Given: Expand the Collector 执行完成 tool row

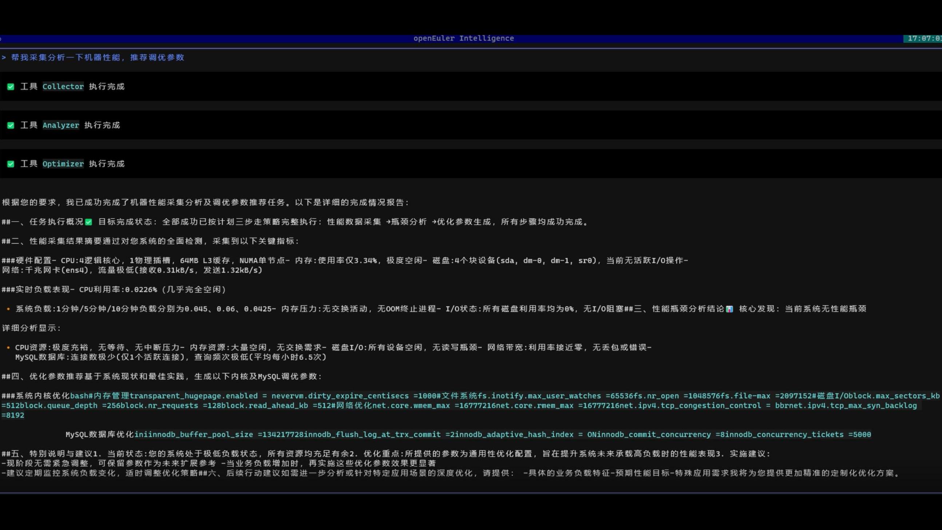Looking at the screenshot, I should click(x=106, y=87).
